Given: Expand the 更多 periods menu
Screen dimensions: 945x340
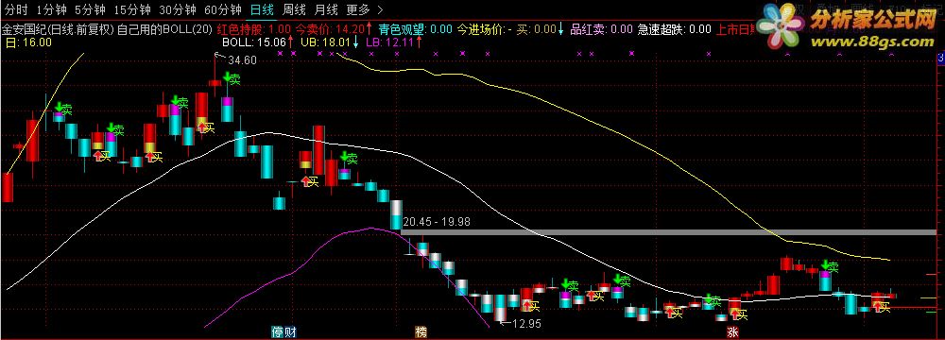Looking at the screenshot, I should (x=358, y=9).
